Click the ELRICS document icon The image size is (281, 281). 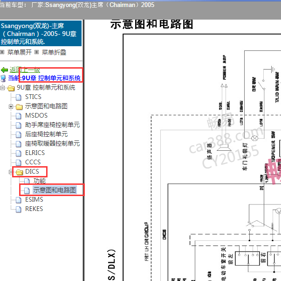19,153
